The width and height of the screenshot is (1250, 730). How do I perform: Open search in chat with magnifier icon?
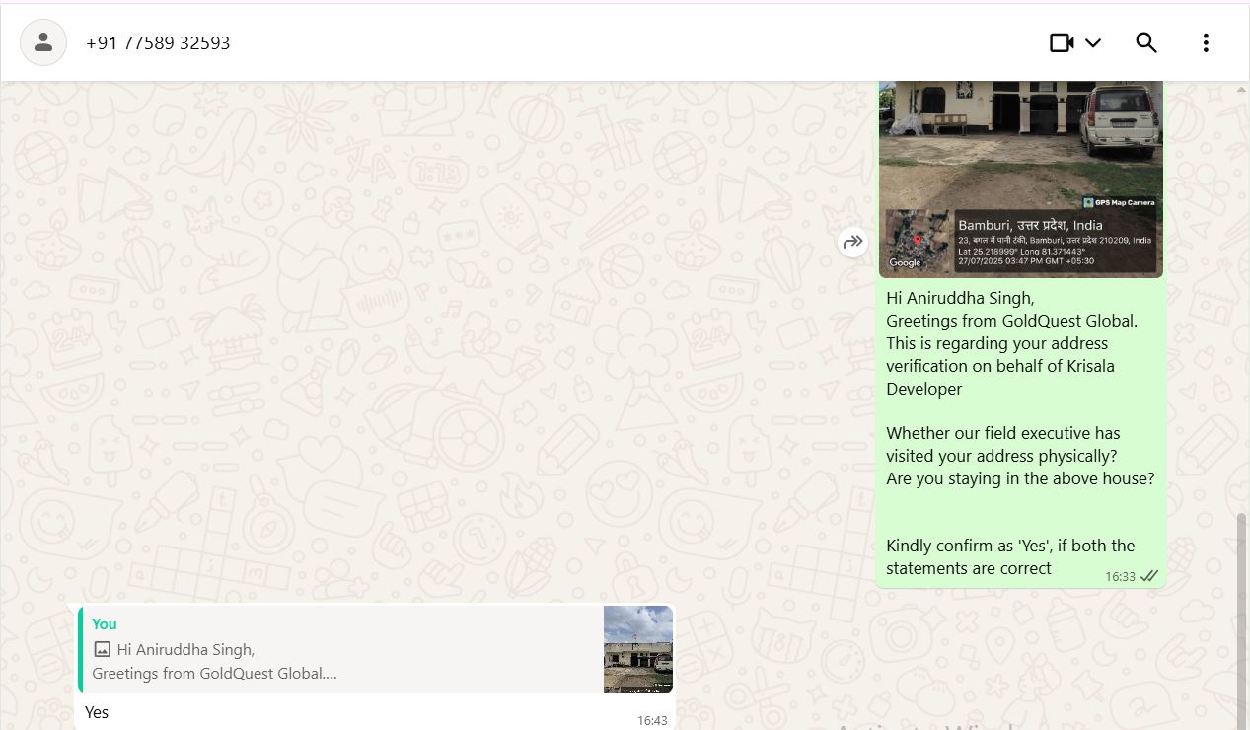pyautogui.click(x=1146, y=42)
